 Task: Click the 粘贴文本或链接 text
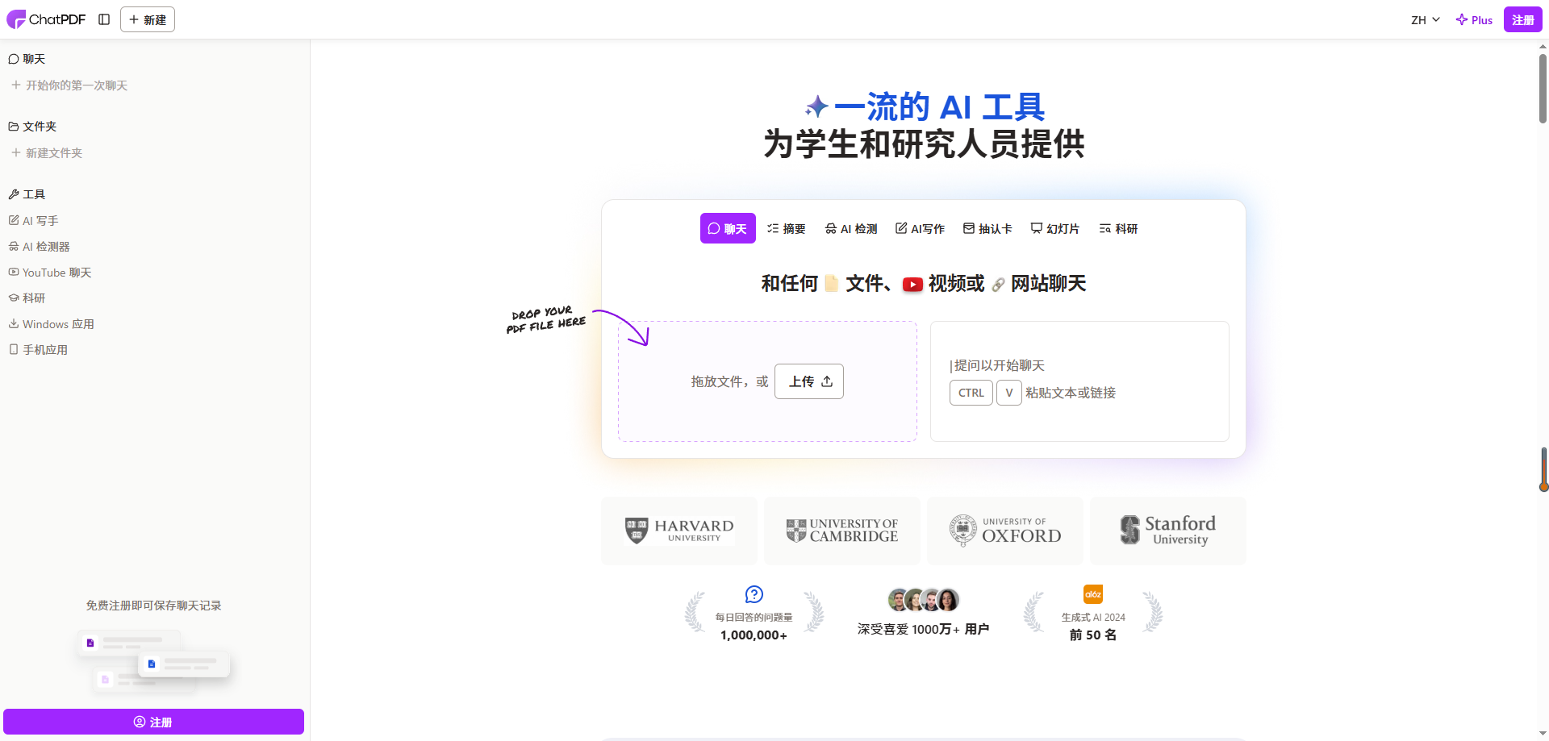pos(1071,393)
